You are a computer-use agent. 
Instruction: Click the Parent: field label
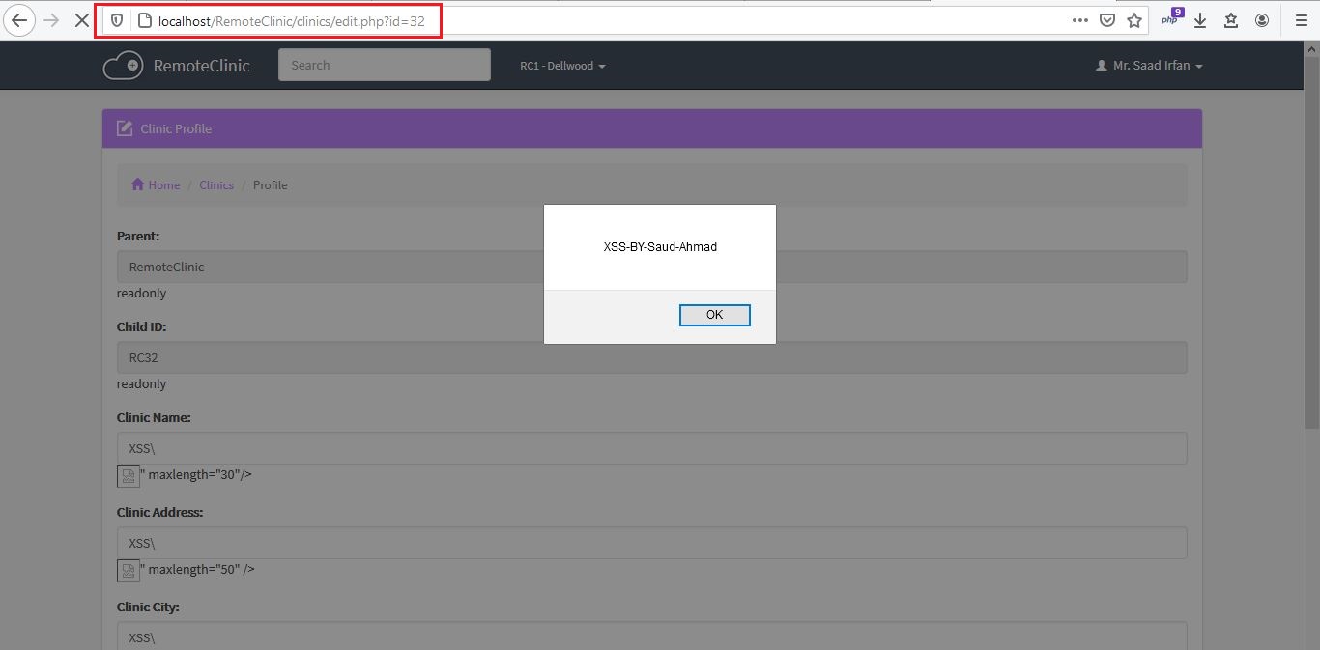tap(138, 236)
